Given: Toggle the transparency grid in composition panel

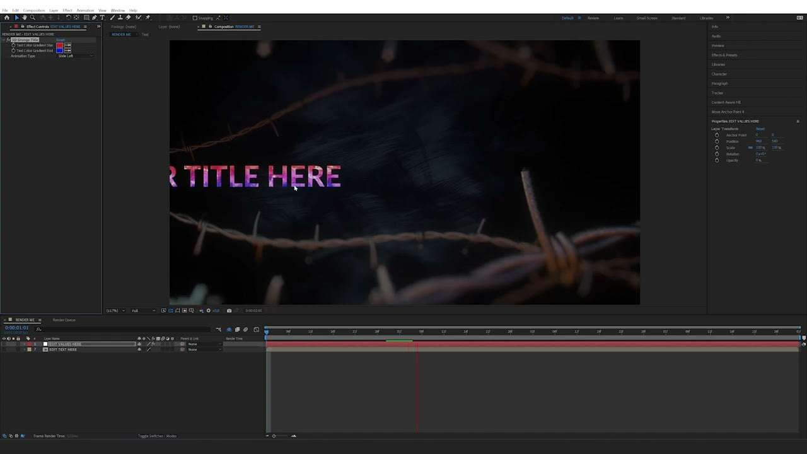Looking at the screenshot, I should point(170,310).
